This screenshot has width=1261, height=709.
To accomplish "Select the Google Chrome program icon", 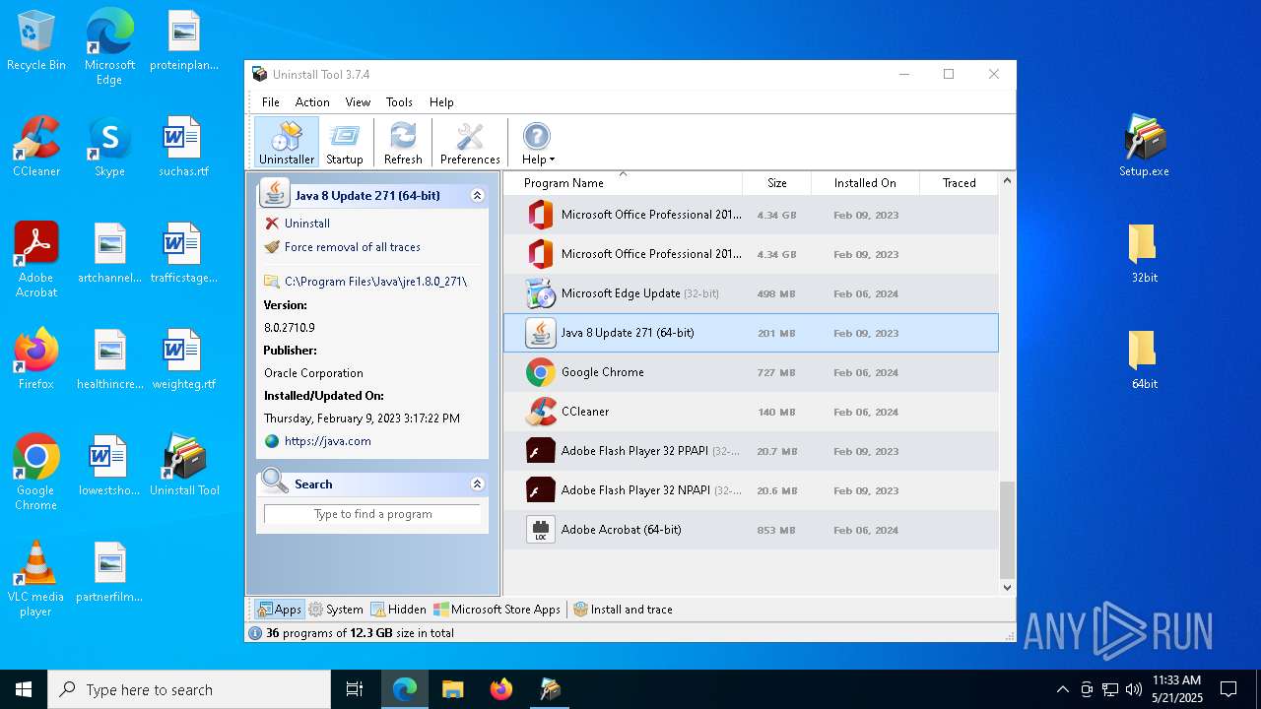I will pyautogui.click(x=540, y=372).
